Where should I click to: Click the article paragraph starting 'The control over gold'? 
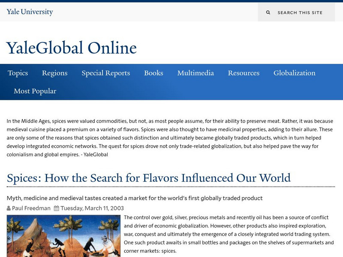(x=229, y=234)
